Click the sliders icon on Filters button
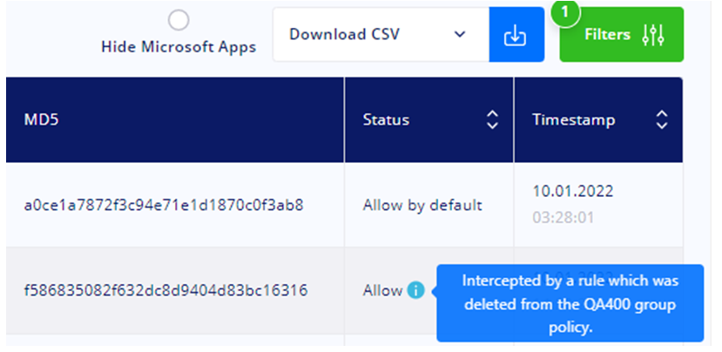Viewport: 722px width, 352px height. point(653,35)
